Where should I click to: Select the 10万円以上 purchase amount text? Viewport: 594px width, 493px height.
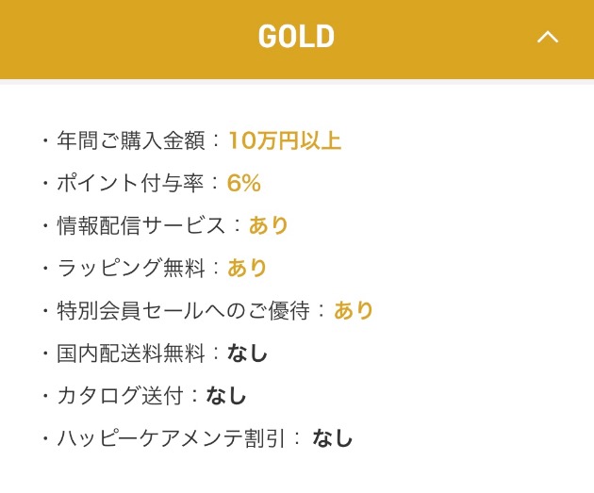[285, 140]
